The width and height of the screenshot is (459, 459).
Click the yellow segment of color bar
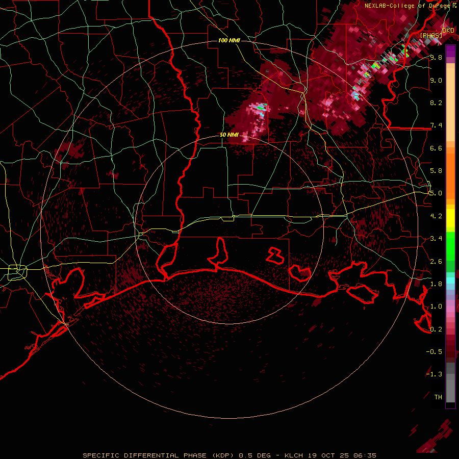[x=450, y=218]
